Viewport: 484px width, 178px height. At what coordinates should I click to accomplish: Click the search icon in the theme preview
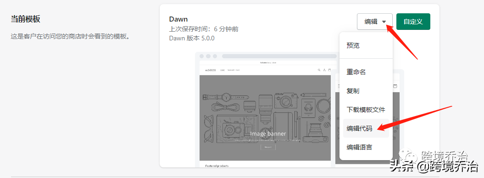pyautogui.click(x=319, y=70)
